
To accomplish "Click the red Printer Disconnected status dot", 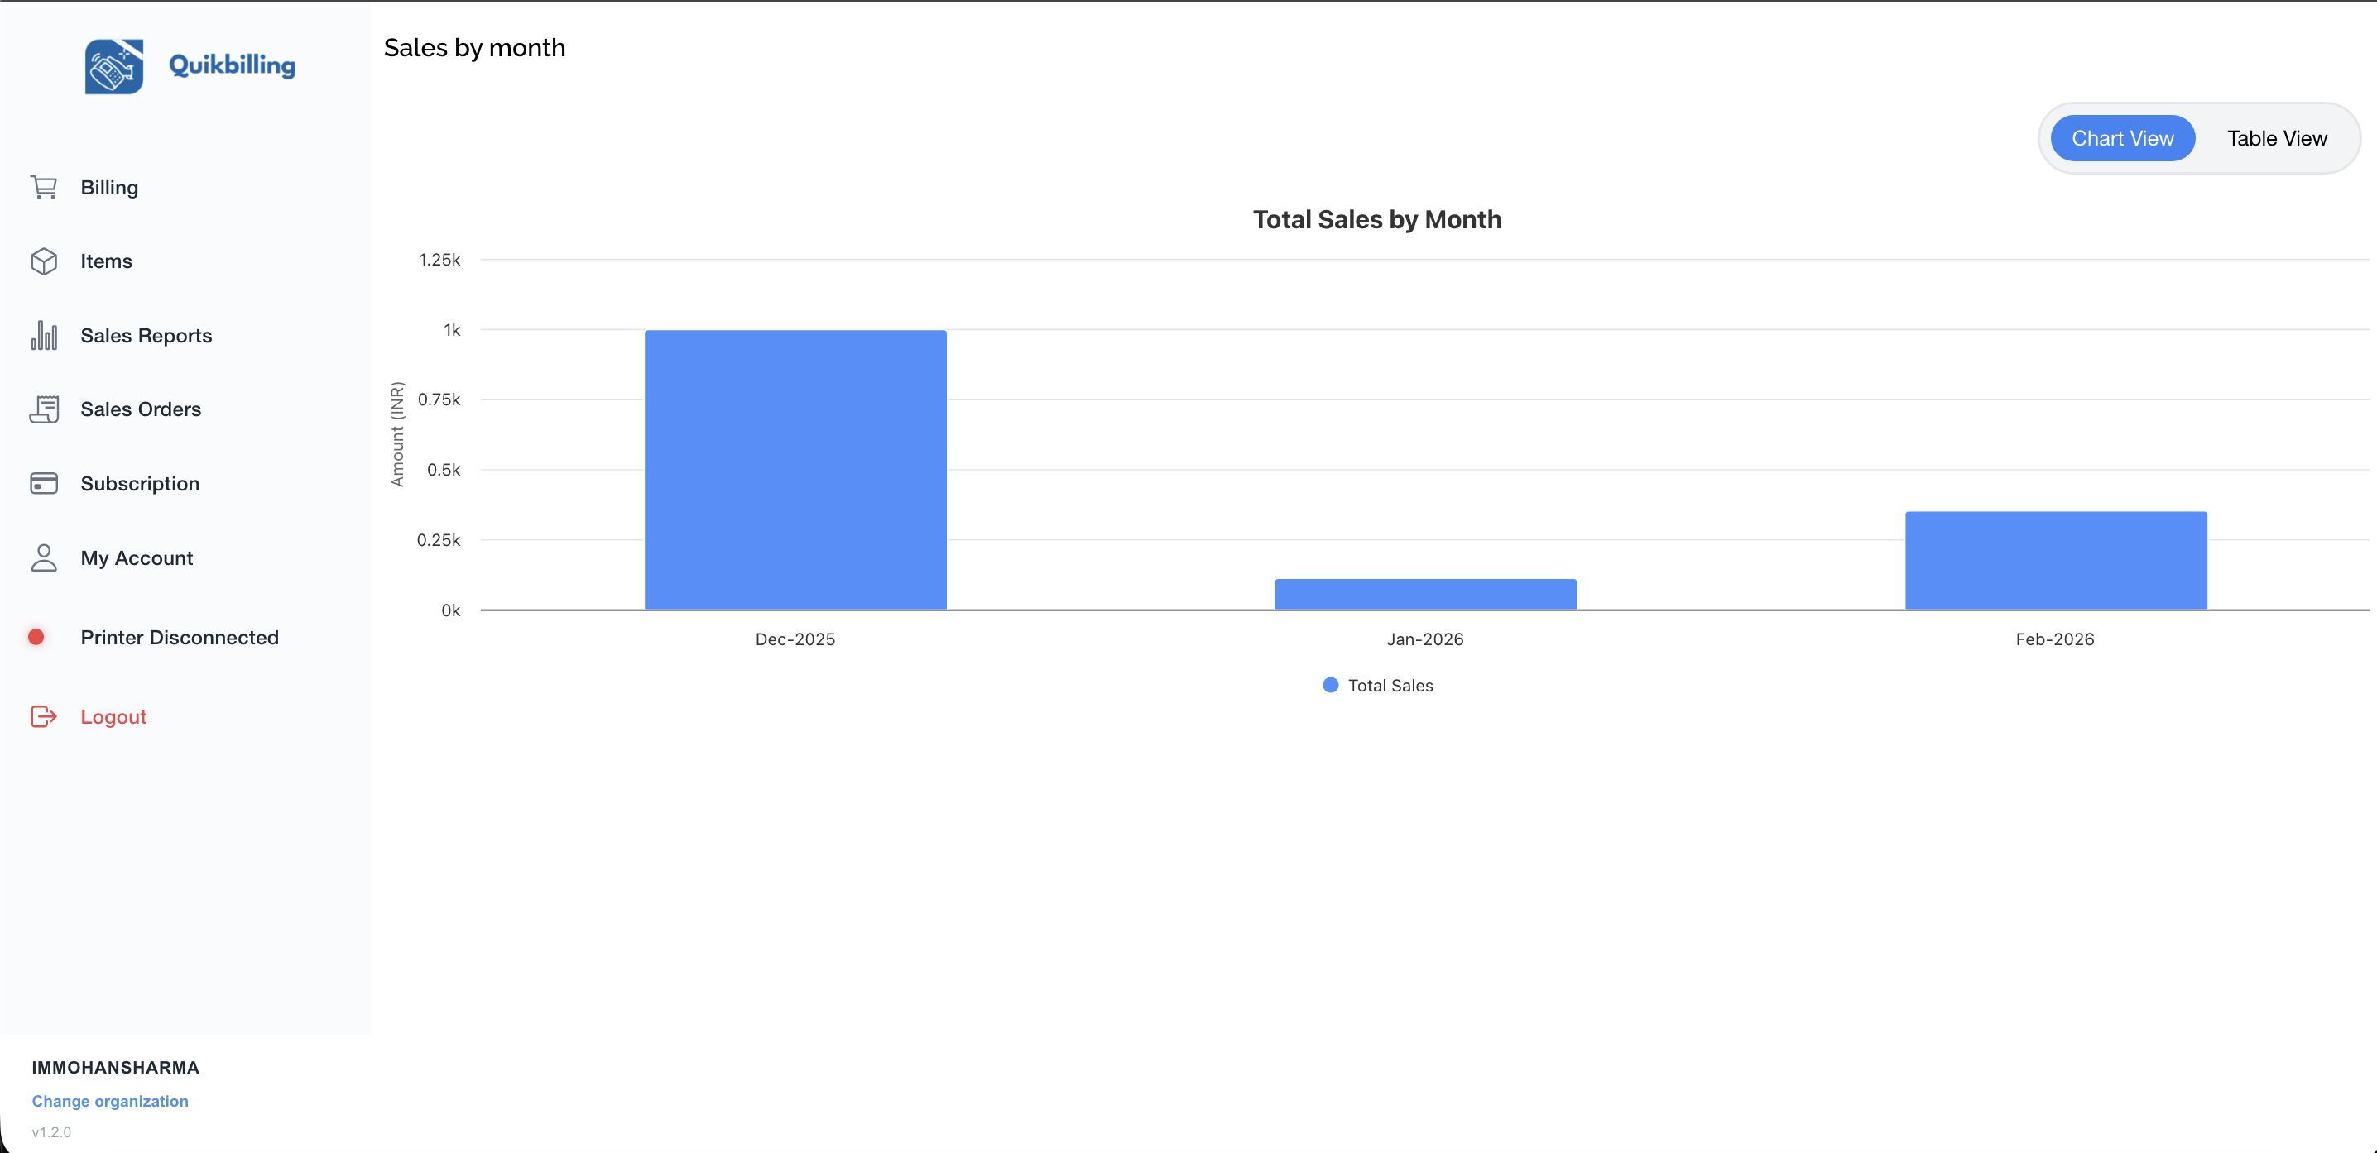I will pos(37,636).
